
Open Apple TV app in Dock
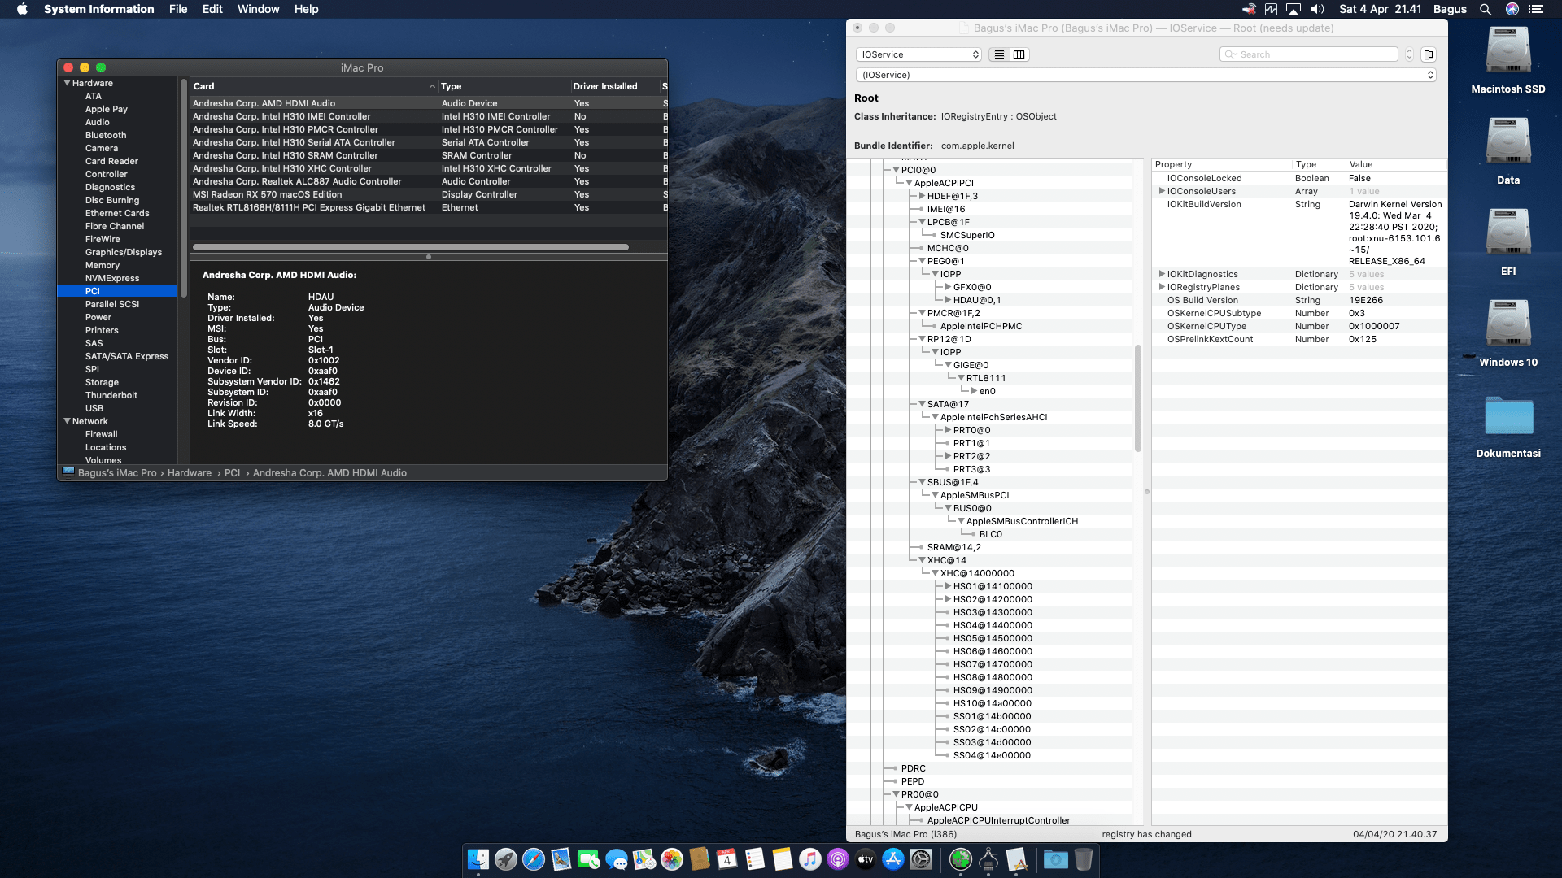pyautogui.click(x=866, y=859)
